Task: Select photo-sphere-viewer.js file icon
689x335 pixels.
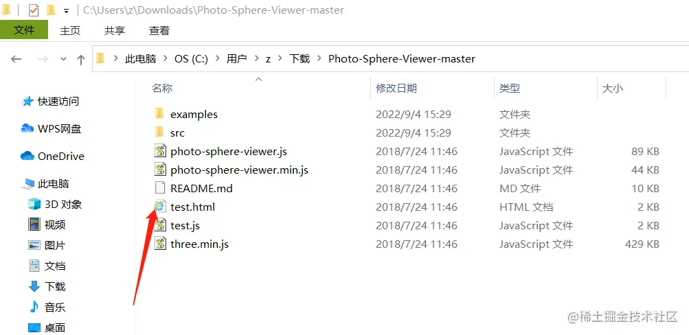Action: point(160,152)
